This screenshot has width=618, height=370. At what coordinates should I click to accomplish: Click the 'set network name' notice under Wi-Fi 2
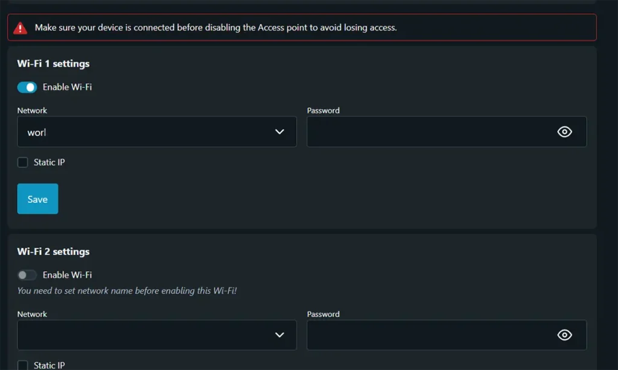click(x=127, y=291)
